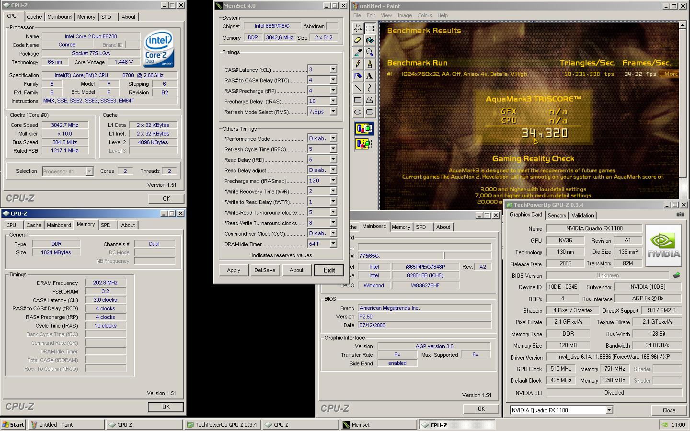The width and height of the screenshot is (690, 431).
Task: Click the Intel Core 2 Duo logo
Action: [x=159, y=49]
